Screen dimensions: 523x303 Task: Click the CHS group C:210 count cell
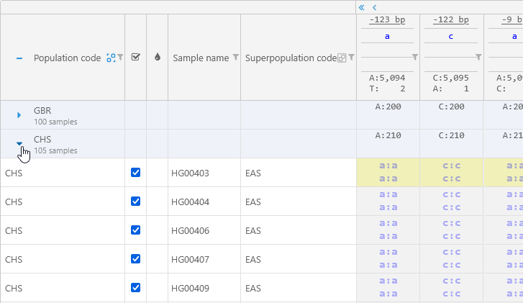pyautogui.click(x=451, y=143)
